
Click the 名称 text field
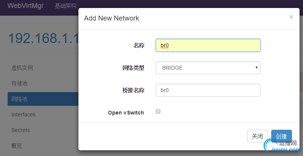coord(208,45)
